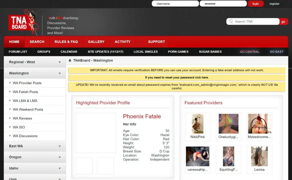Open WA Weekend Posts
The width and height of the screenshot is (292, 180).
[x=35, y=110]
